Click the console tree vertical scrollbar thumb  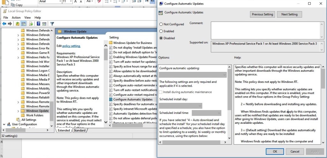[x=52, y=111]
